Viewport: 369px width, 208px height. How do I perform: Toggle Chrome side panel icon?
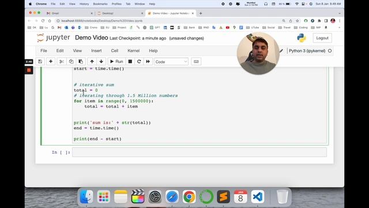[326, 21]
